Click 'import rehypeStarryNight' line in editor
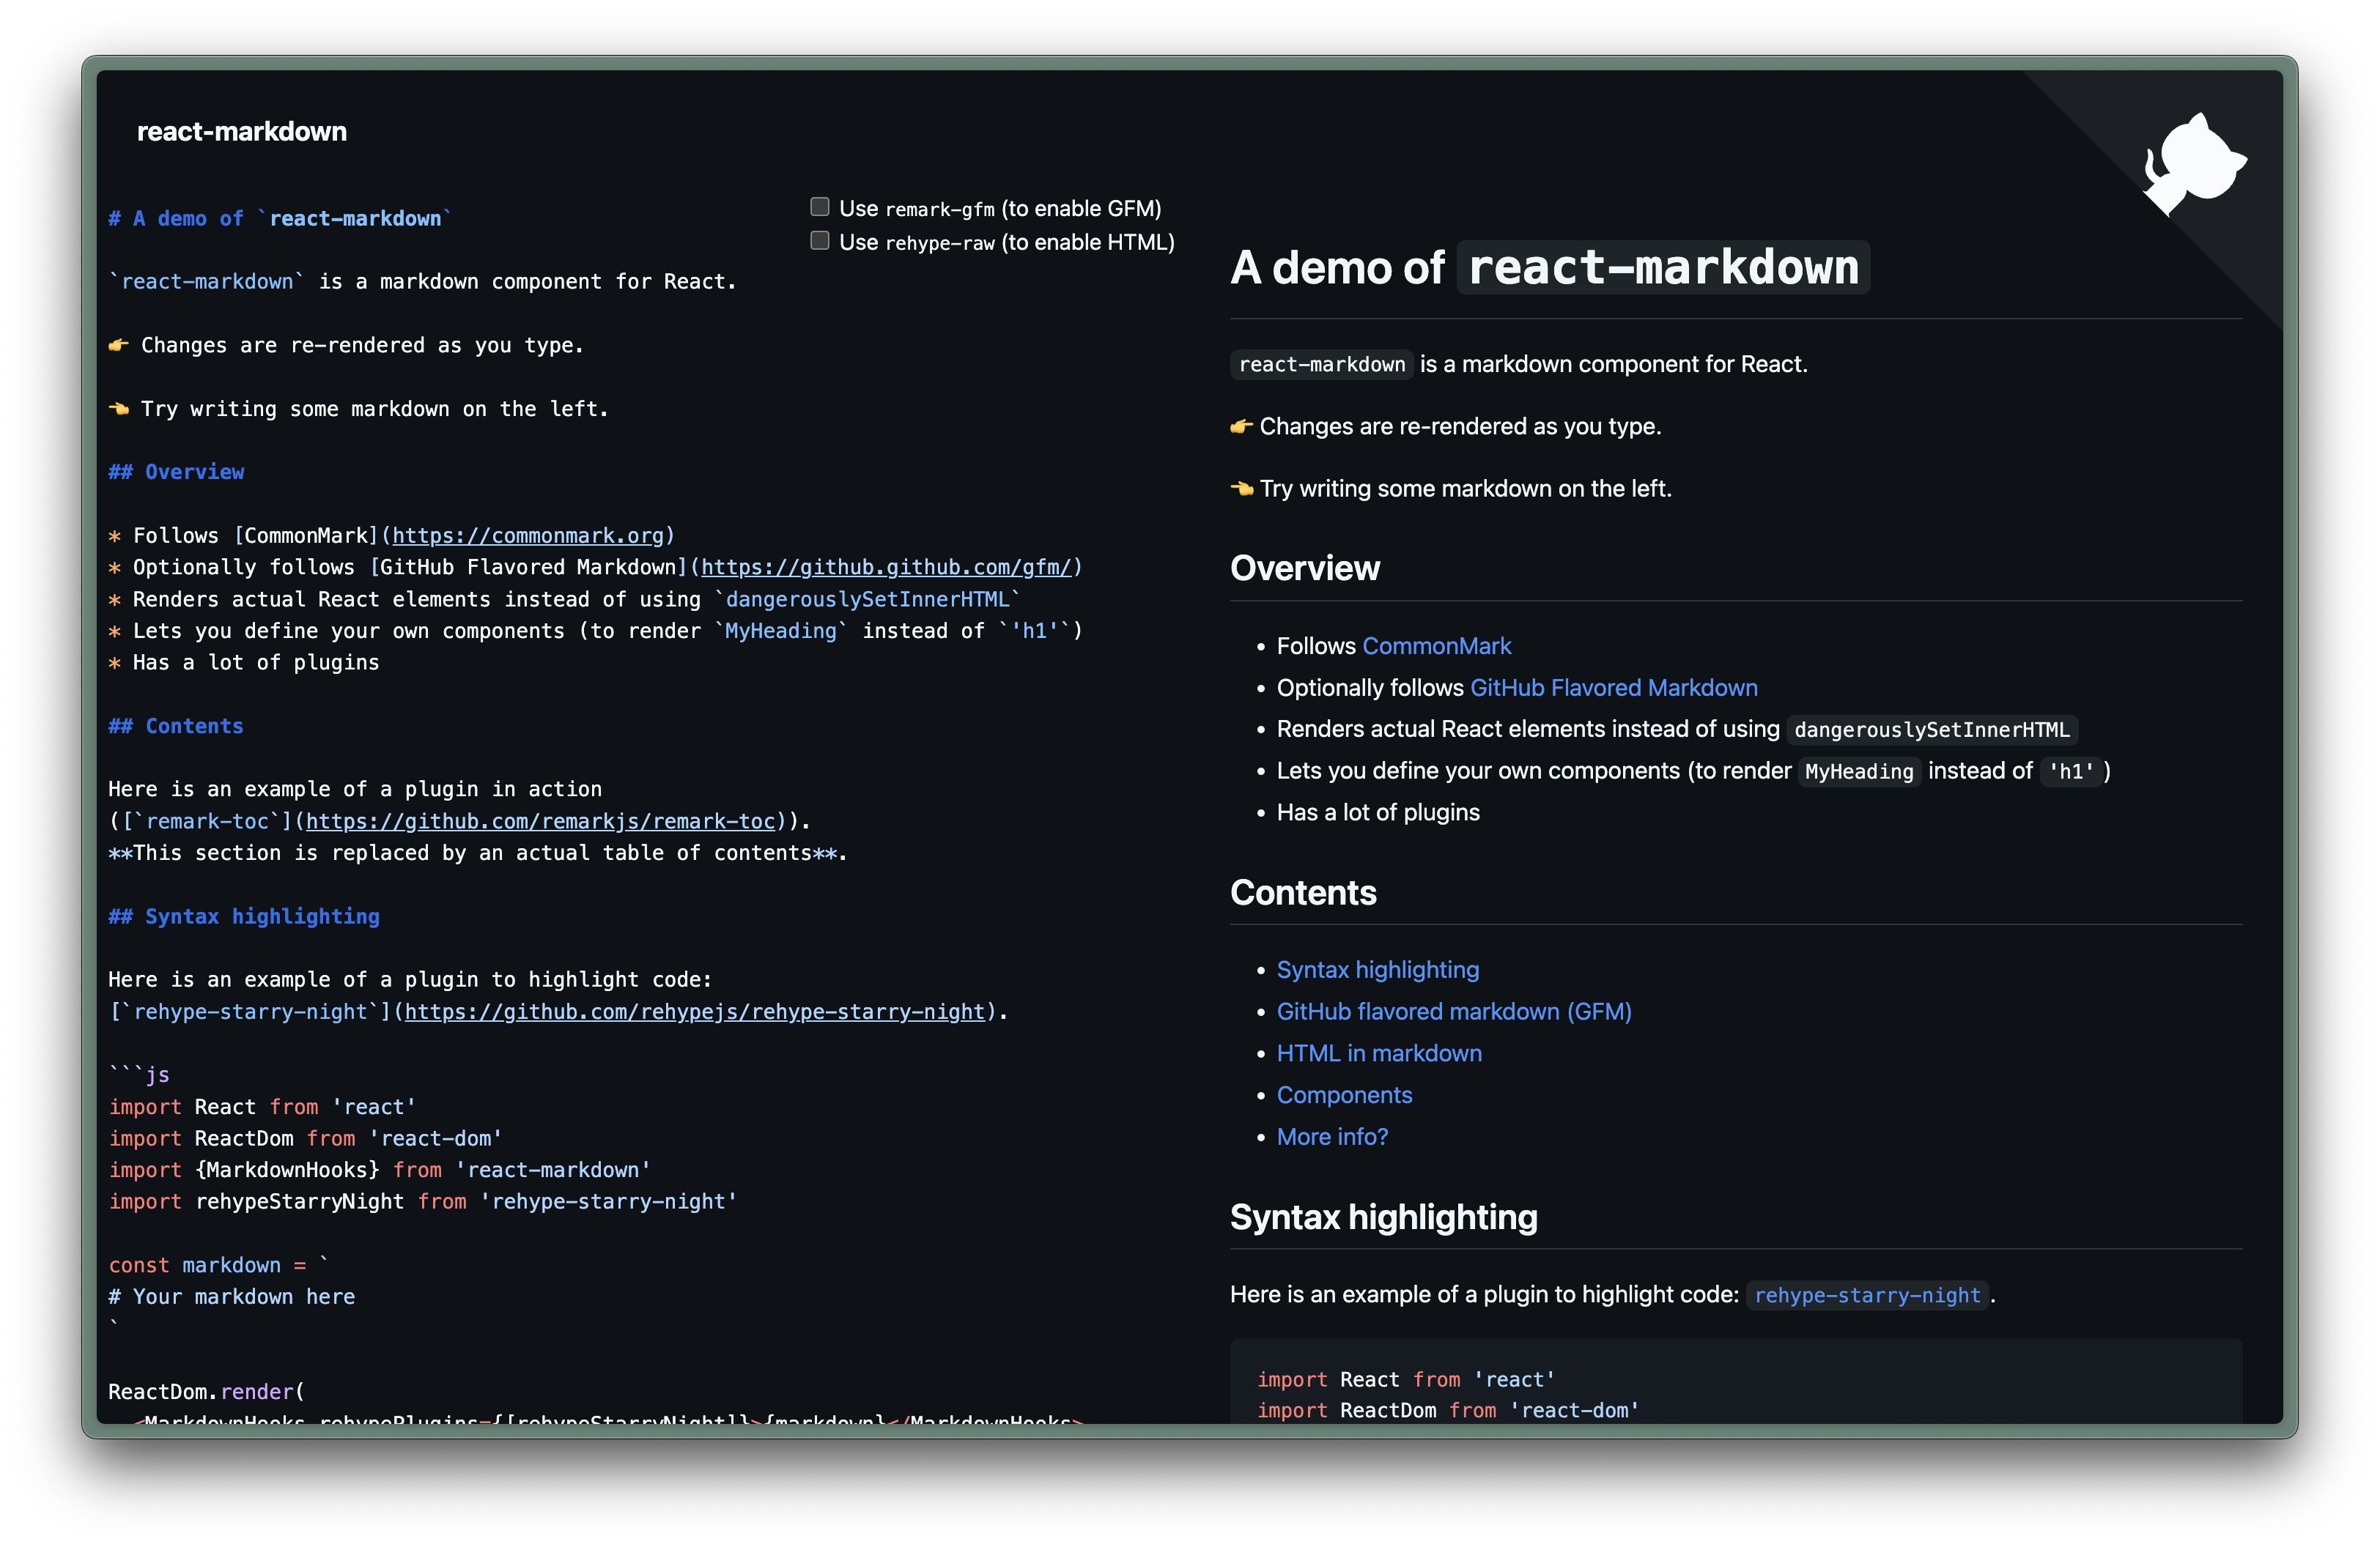The image size is (2380, 1547). point(423,1201)
